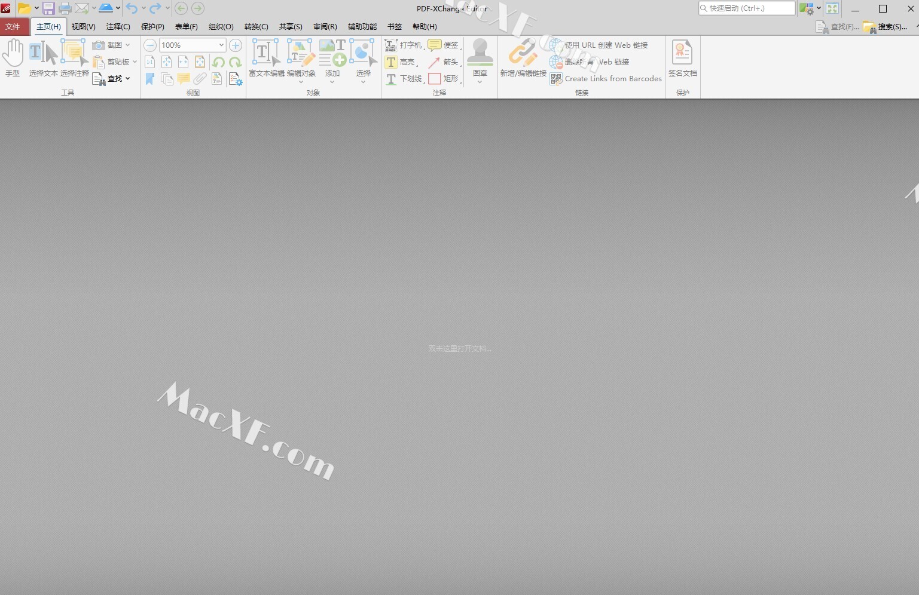The image size is (919, 595).
Task: Open the Properties pane checklist-gear icon
Action: 235,78
